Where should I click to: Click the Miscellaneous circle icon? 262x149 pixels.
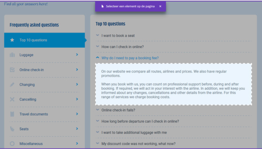[x=12, y=143]
